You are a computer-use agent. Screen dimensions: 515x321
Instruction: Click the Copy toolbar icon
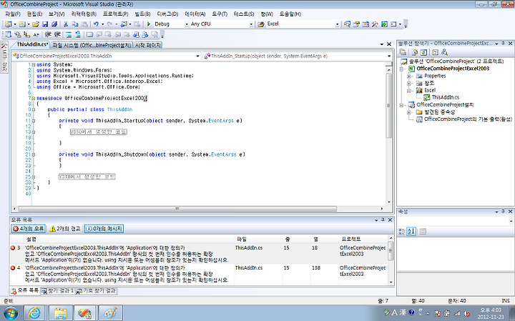click(x=75, y=24)
